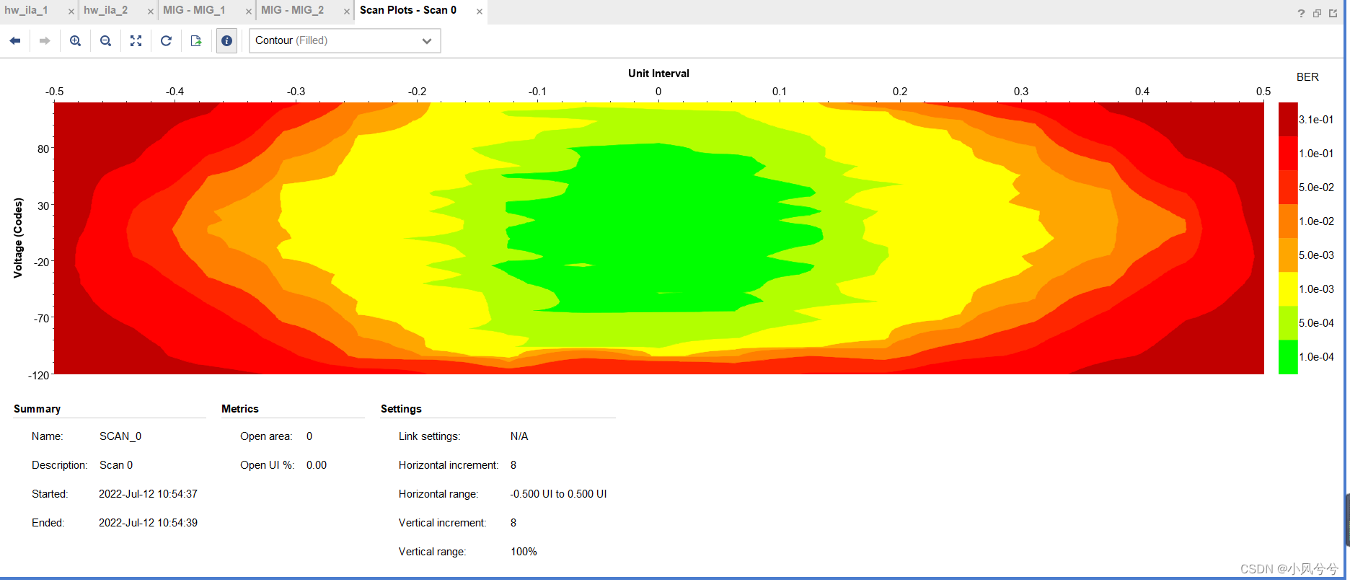Click the Link settings N/A value
1350x582 pixels.
click(519, 436)
